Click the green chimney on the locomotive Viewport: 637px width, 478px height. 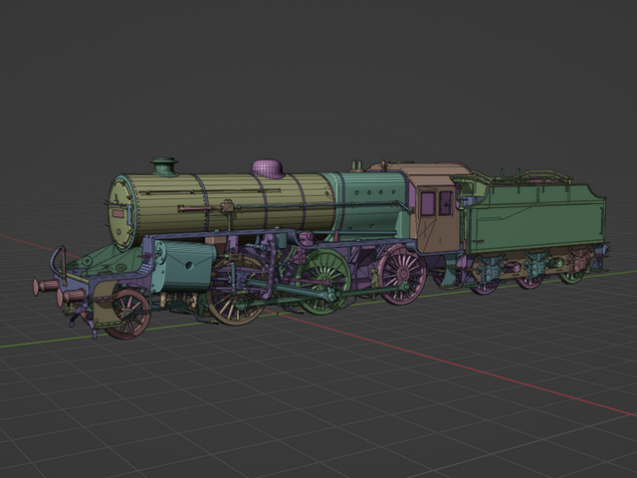(163, 165)
